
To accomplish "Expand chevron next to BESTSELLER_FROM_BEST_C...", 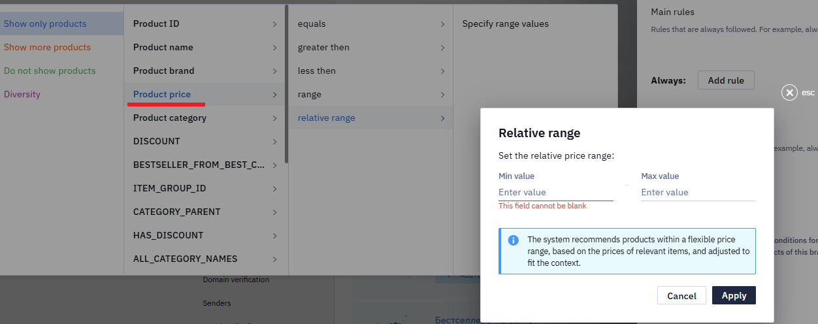I will [x=275, y=165].
